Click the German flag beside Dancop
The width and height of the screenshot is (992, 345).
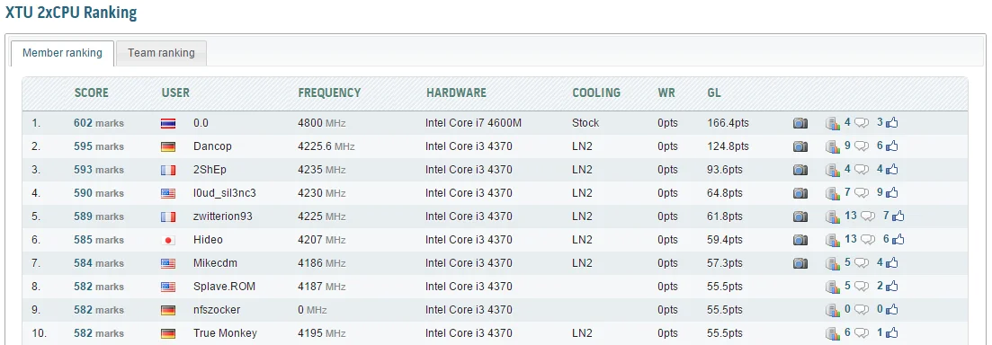pos(168,146)
